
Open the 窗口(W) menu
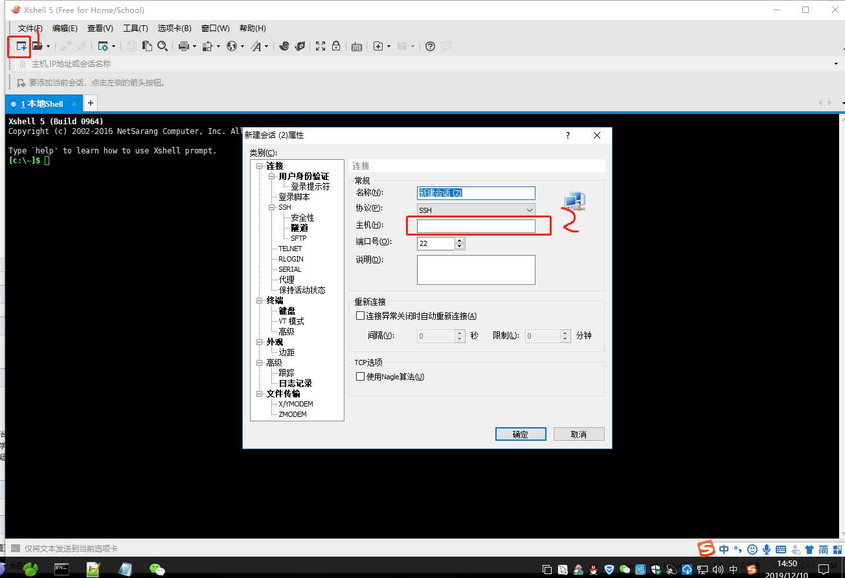(215, 28)
